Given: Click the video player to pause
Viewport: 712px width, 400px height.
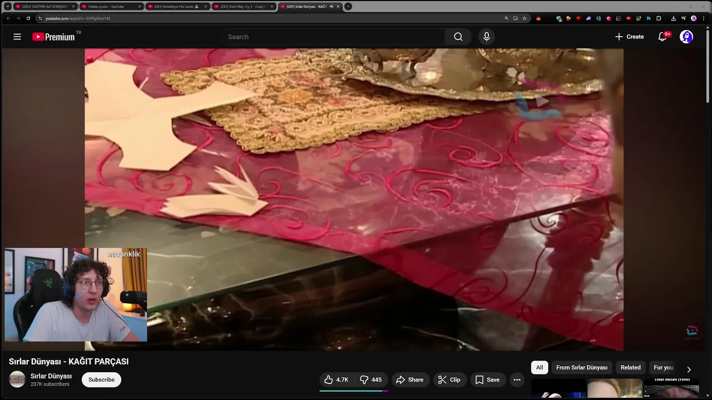Looking at the screenshot, I should click(354, 199).
